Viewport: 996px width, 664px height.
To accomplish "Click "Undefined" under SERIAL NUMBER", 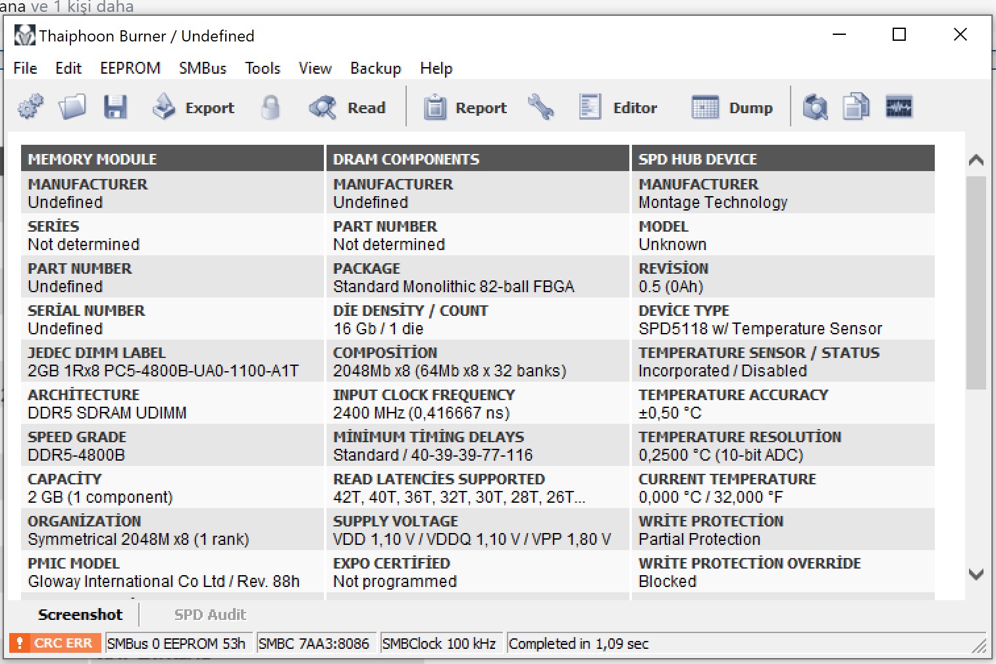I will tap(65, 328).
